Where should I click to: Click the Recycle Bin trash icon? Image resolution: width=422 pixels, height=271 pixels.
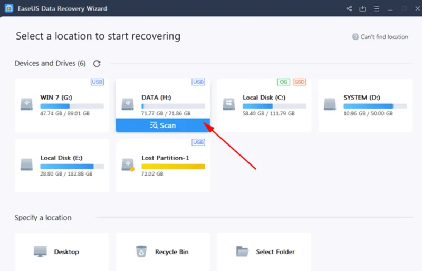(141, 251)
